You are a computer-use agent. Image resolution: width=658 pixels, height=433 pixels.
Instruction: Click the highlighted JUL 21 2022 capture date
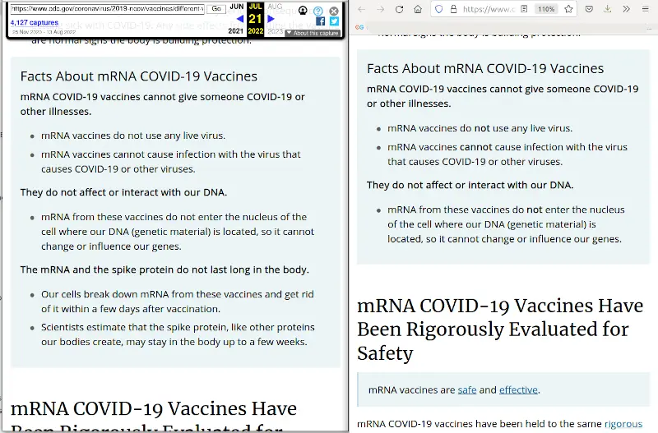pos(255,19)
